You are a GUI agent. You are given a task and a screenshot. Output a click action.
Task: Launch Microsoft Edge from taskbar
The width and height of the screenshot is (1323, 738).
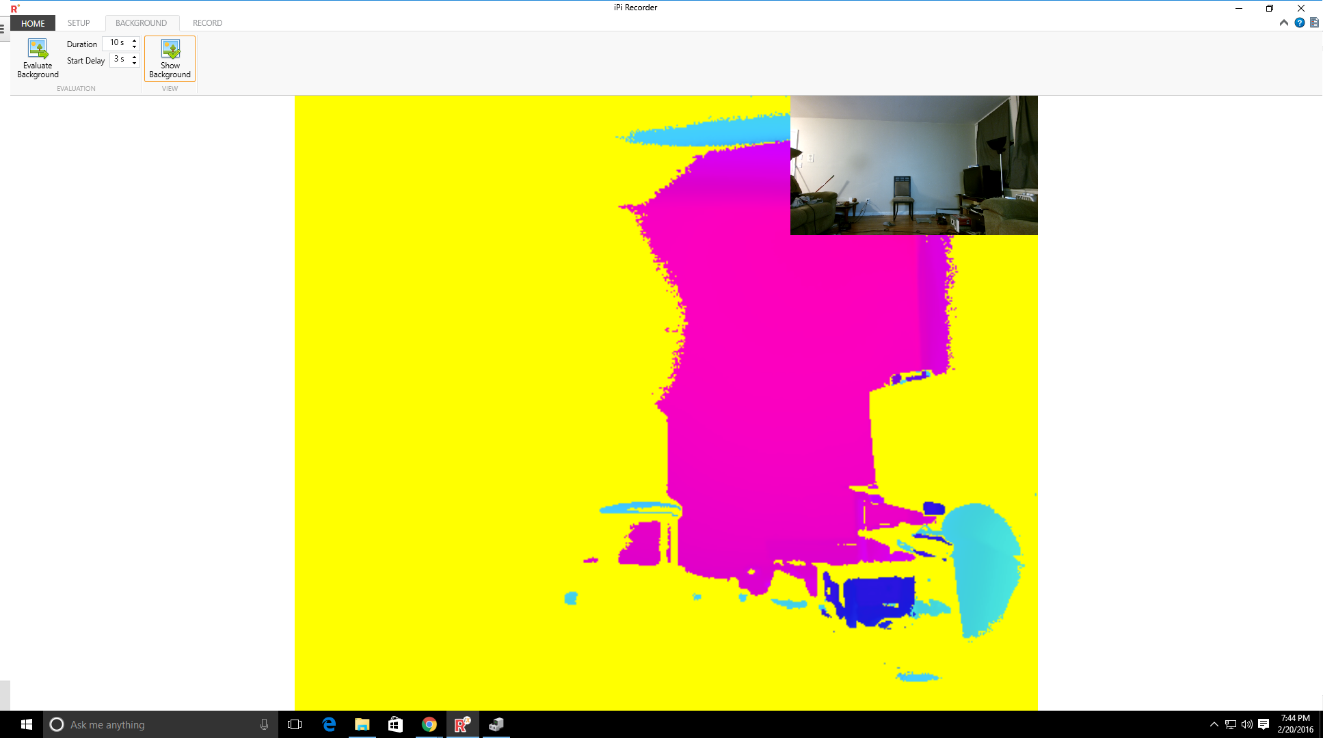[329, 724]
